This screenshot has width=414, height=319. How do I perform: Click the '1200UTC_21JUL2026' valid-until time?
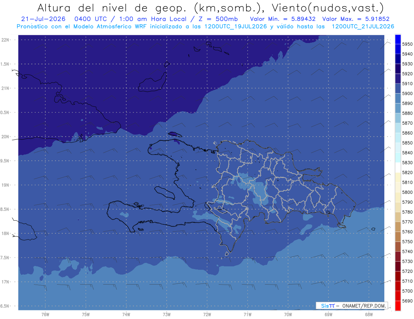tap(363, 26)
